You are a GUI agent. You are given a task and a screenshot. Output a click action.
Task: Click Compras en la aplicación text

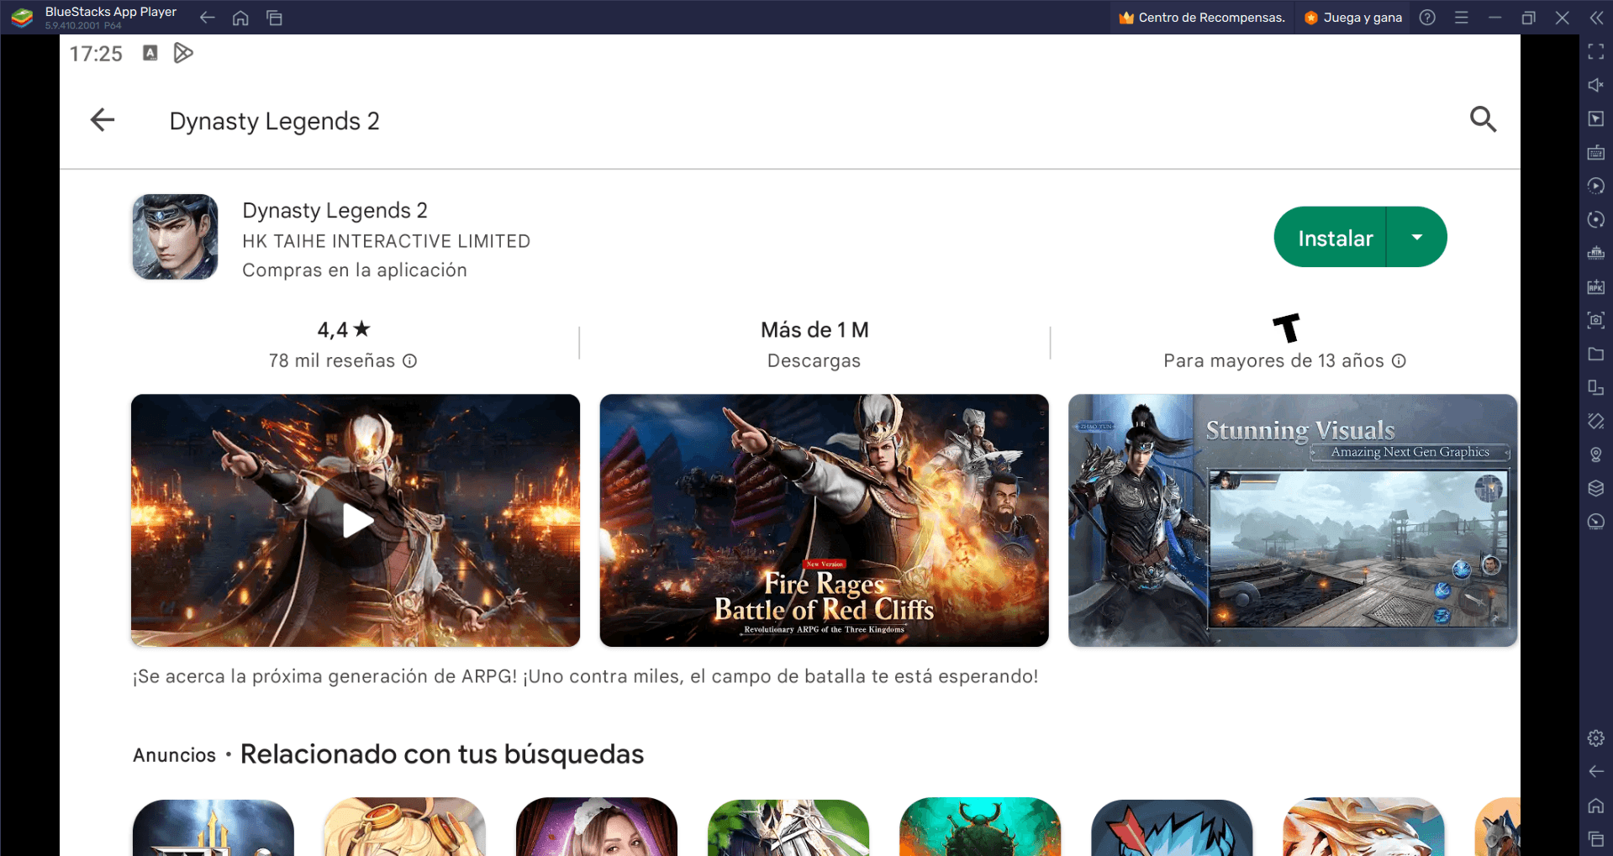[x=355, y=270]
